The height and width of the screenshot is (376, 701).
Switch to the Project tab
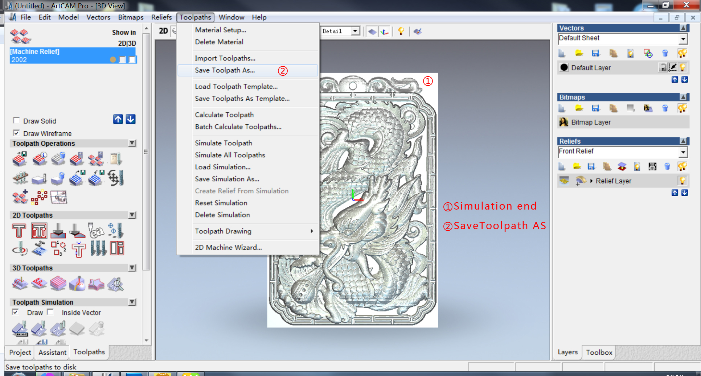pyautogui.click(x=20, y=352)
